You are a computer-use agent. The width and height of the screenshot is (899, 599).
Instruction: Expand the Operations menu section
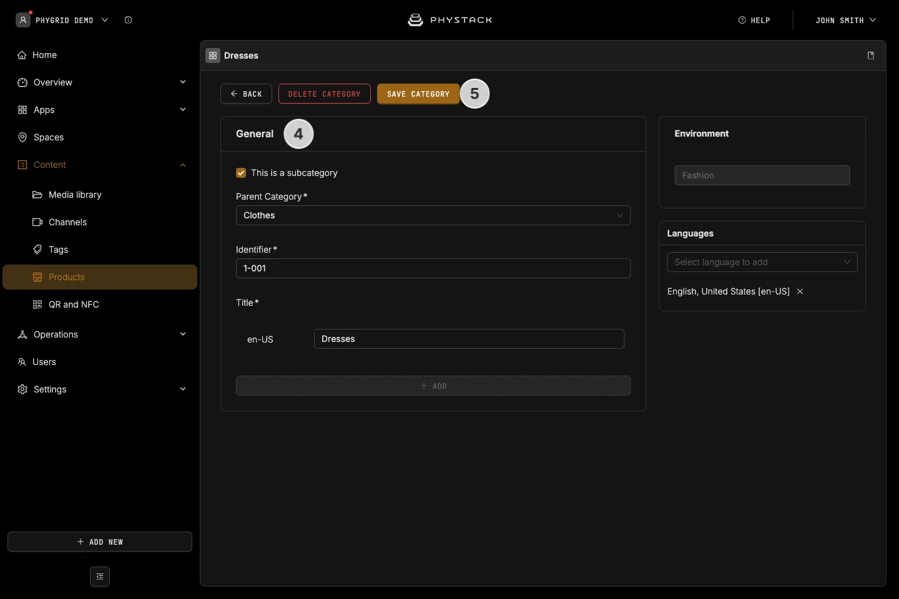[x=100, y=334]
